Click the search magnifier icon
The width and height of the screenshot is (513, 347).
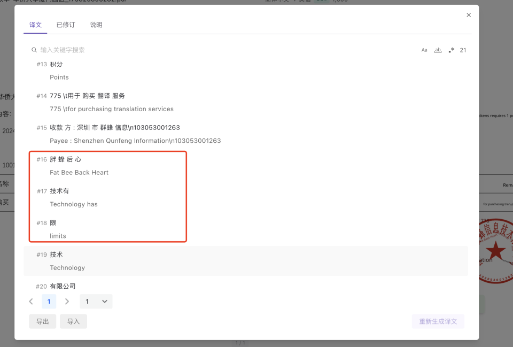pos(34,50)
